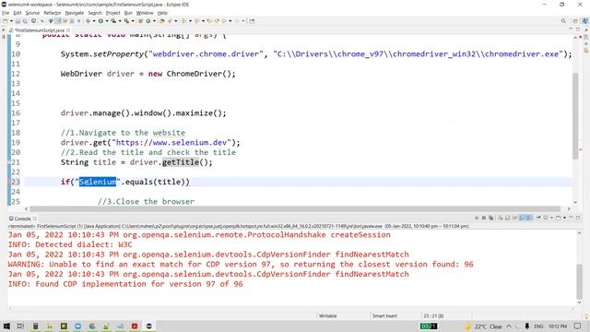Open the Refactor menu
Screen dimensions: 590x332
pyautogui.click(x=53, y=13)
